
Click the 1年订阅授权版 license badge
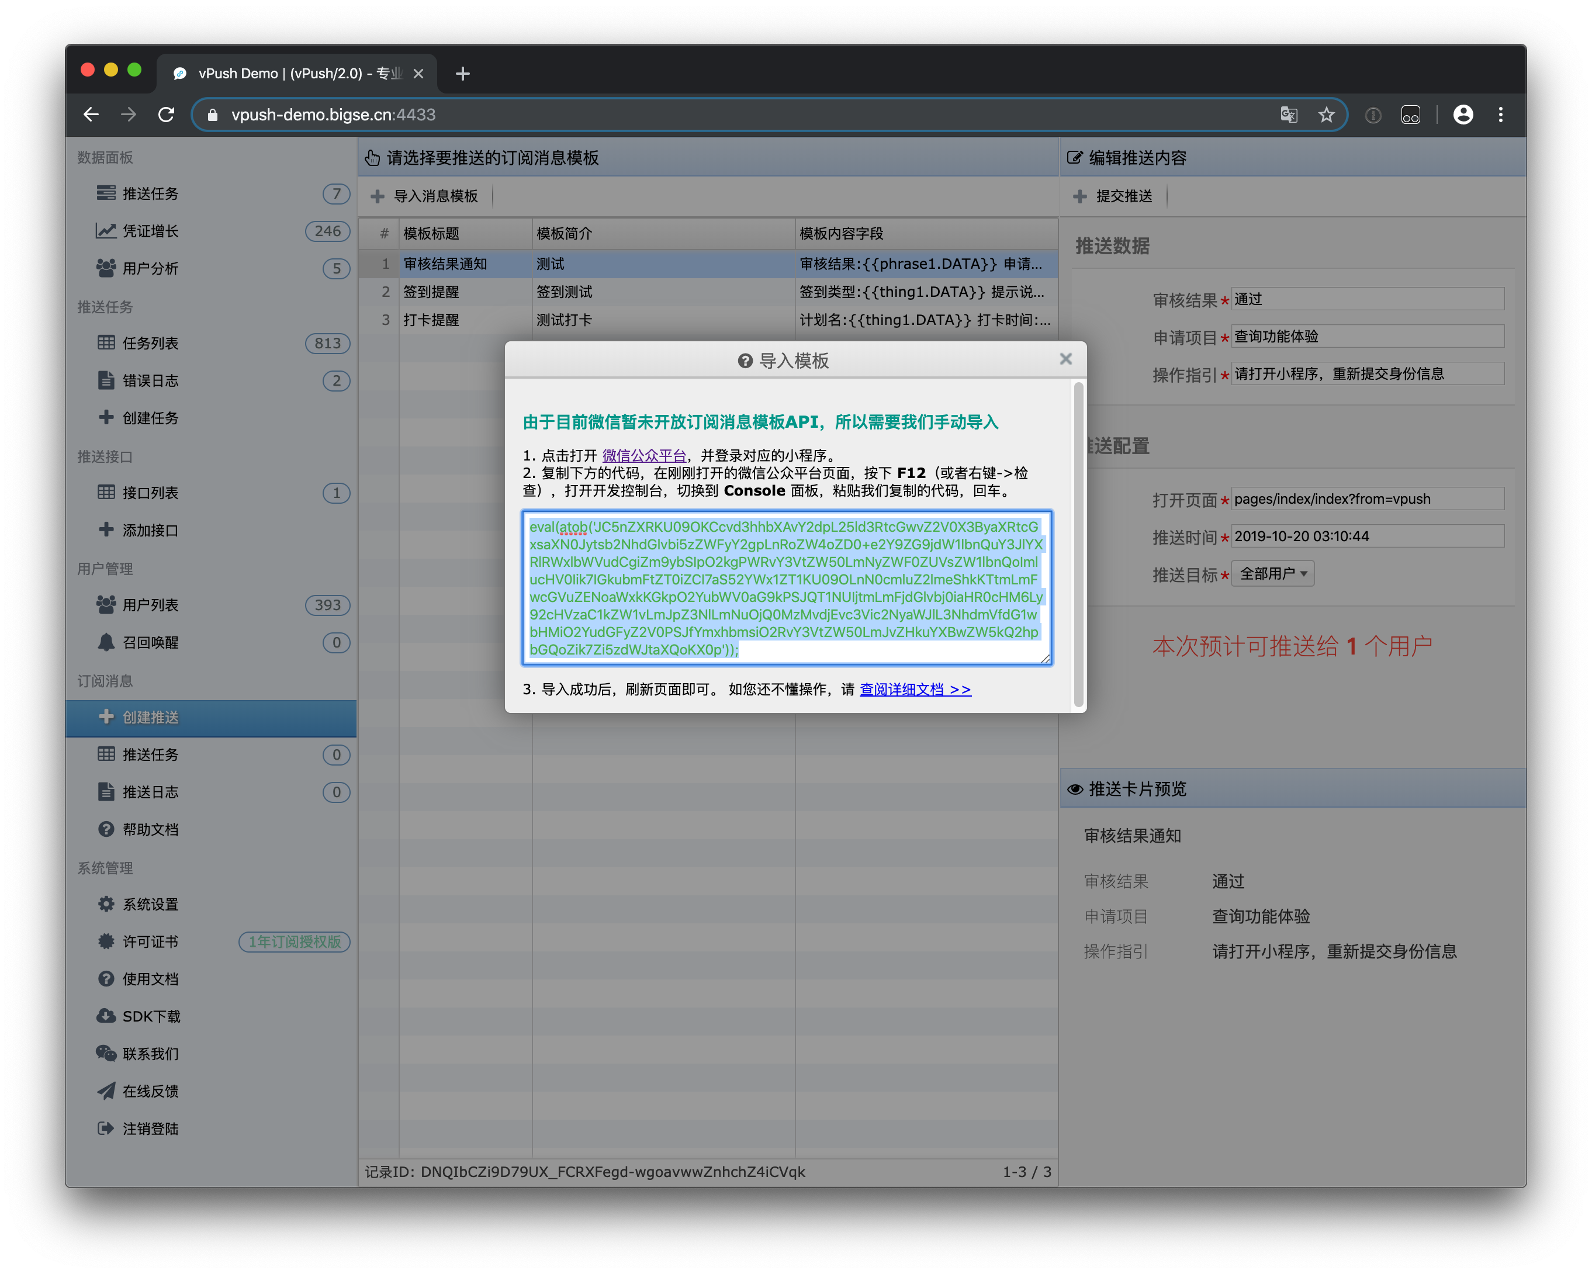pyautogui.click(x=294, y=941)
